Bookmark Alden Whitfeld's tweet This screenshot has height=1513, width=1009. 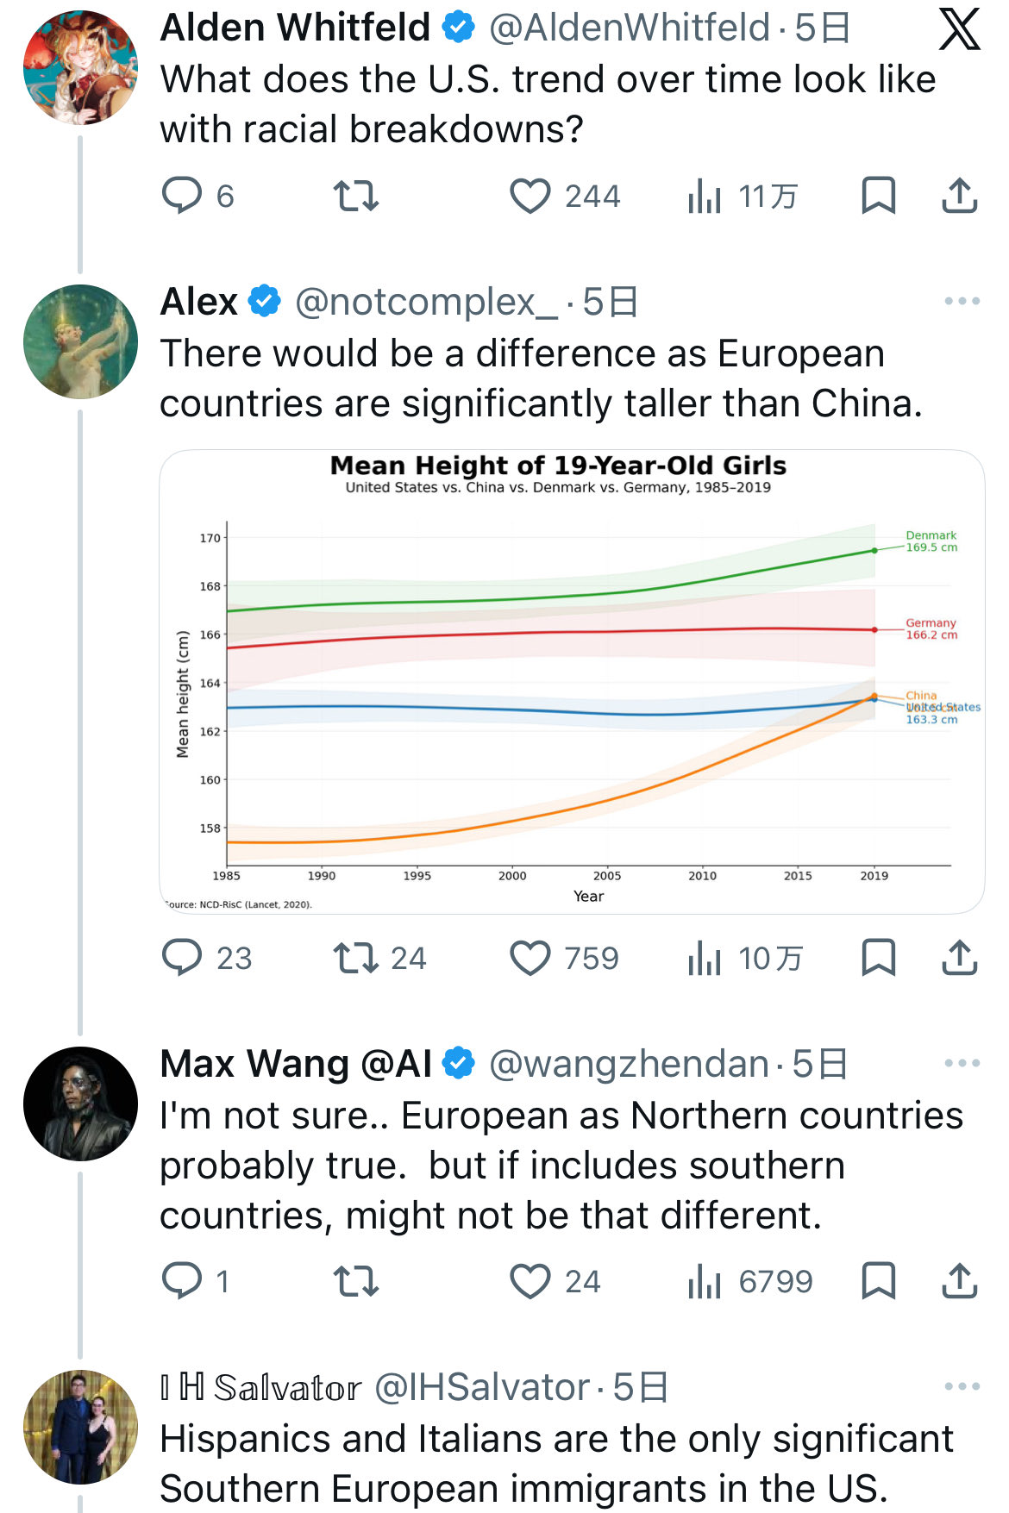click(878, 196)
